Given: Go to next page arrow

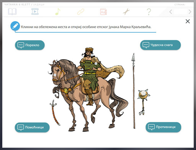Looking at the screenshot, I should pyautogui.click(x=190, y=12).
